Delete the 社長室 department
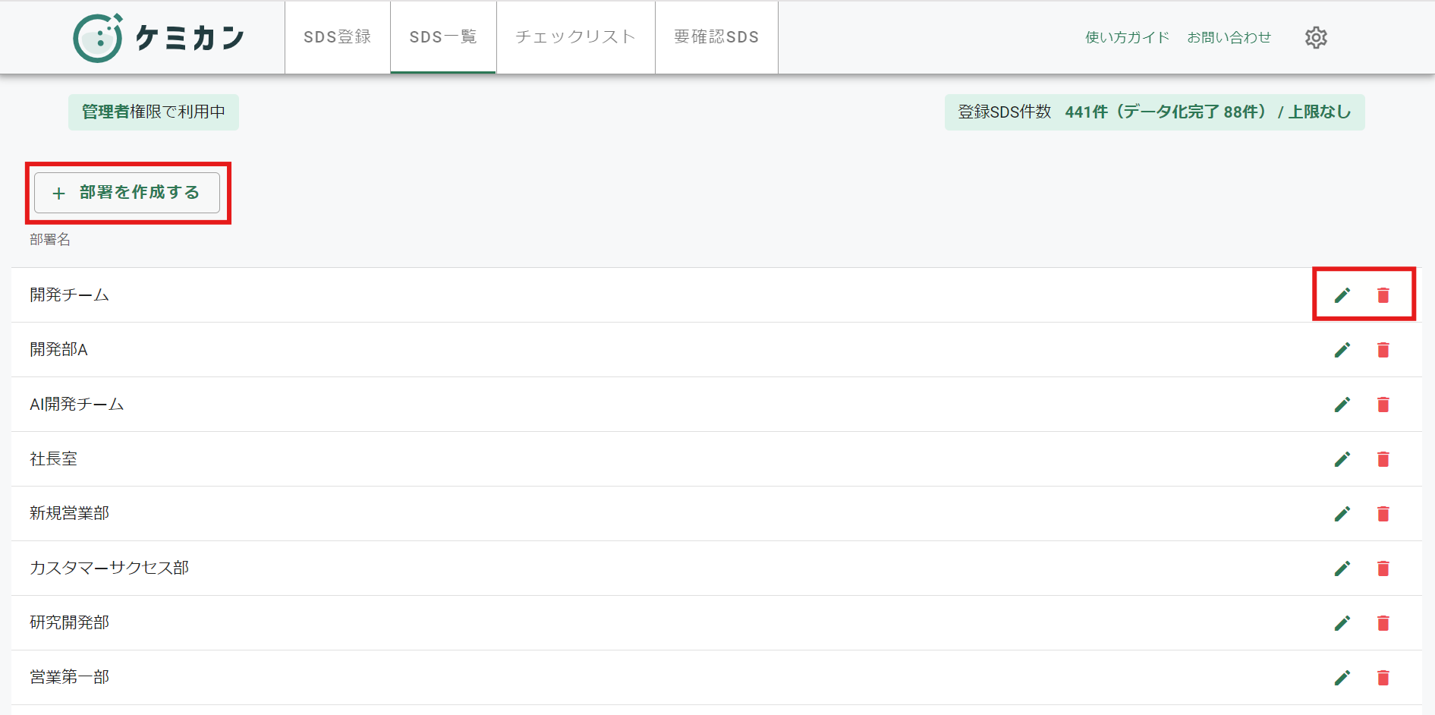The image size is (1435, 715). (x=1383, y=459)
